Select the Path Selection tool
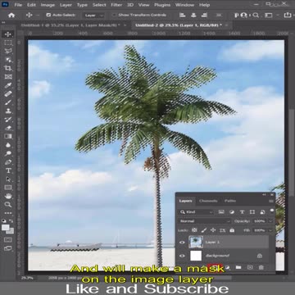295x295 pixels. click(8, 179)
